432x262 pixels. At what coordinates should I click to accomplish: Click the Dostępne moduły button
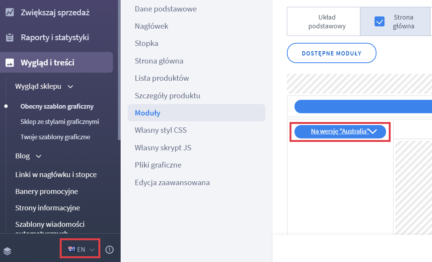[x=331, y=53]
